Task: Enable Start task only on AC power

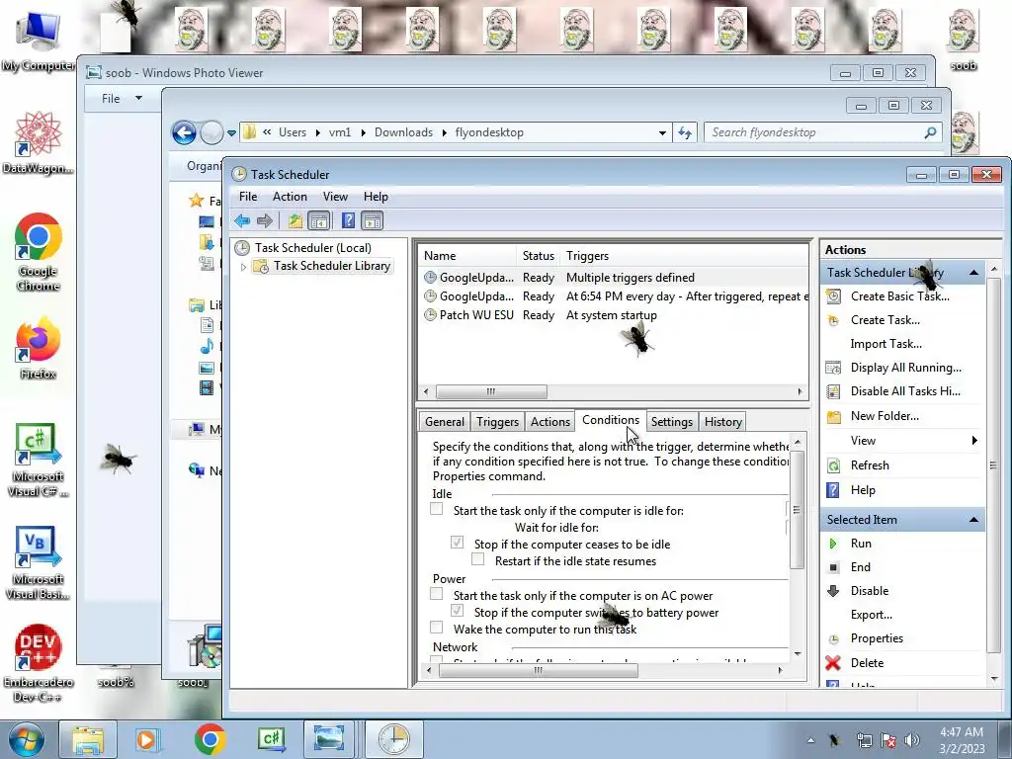Action: point(437,594)
